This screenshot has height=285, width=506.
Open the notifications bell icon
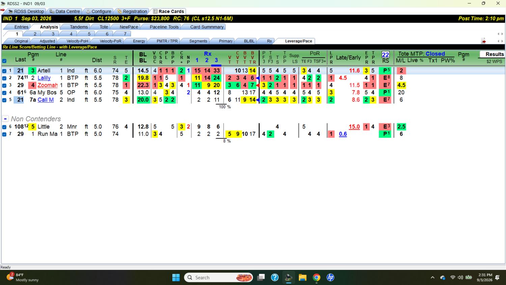(x=497, y=278)
